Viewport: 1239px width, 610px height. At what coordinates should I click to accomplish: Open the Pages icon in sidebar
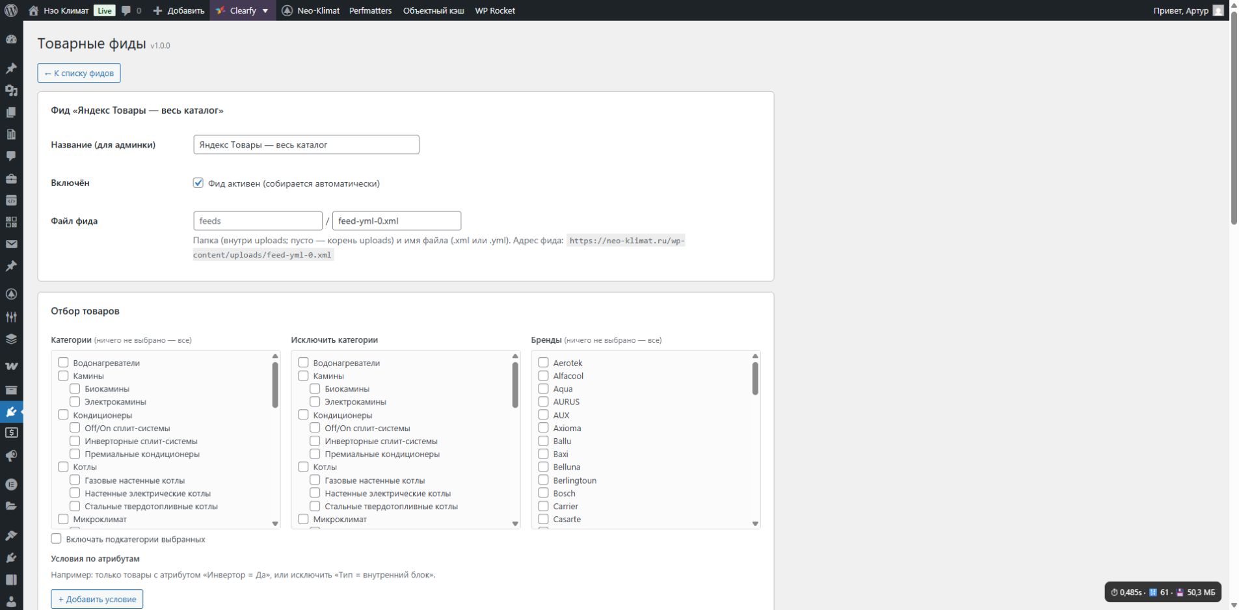11,113
